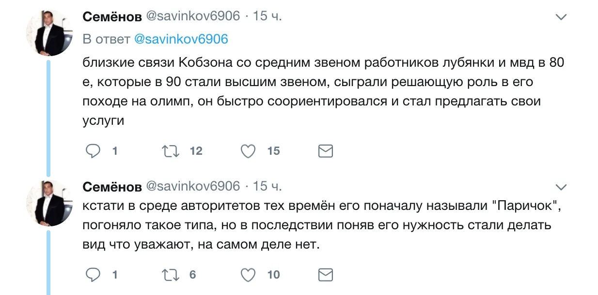Open the tweet text starting with "близкие связи Кобзона"
Image resolution: width=598 pixels, height=295 pixels.
click(x=320, y=92)
